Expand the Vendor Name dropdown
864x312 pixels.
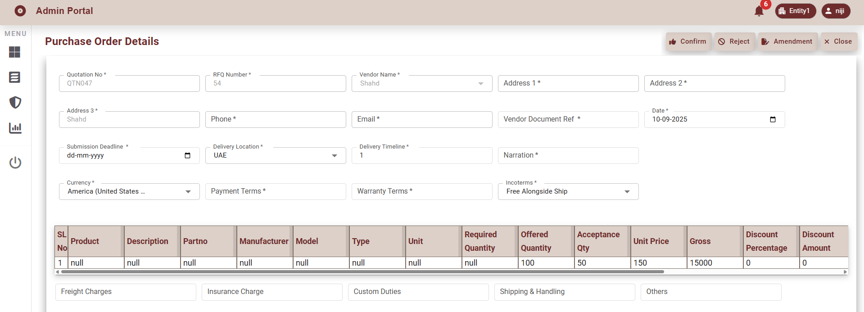click(480, 84)
